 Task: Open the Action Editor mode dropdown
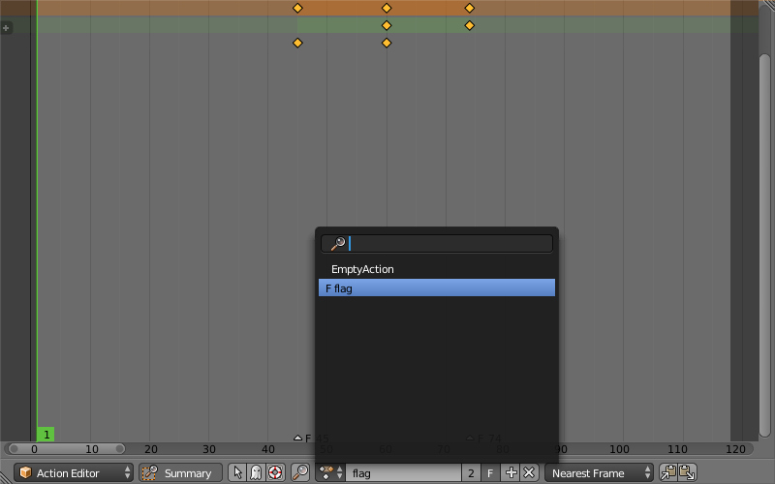click(74, 472)
